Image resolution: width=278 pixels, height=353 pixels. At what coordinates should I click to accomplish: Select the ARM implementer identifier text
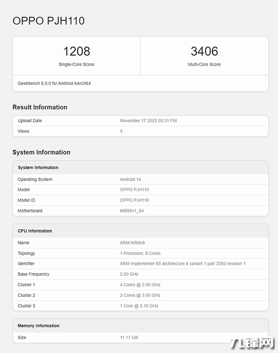[x=183, y=264]
